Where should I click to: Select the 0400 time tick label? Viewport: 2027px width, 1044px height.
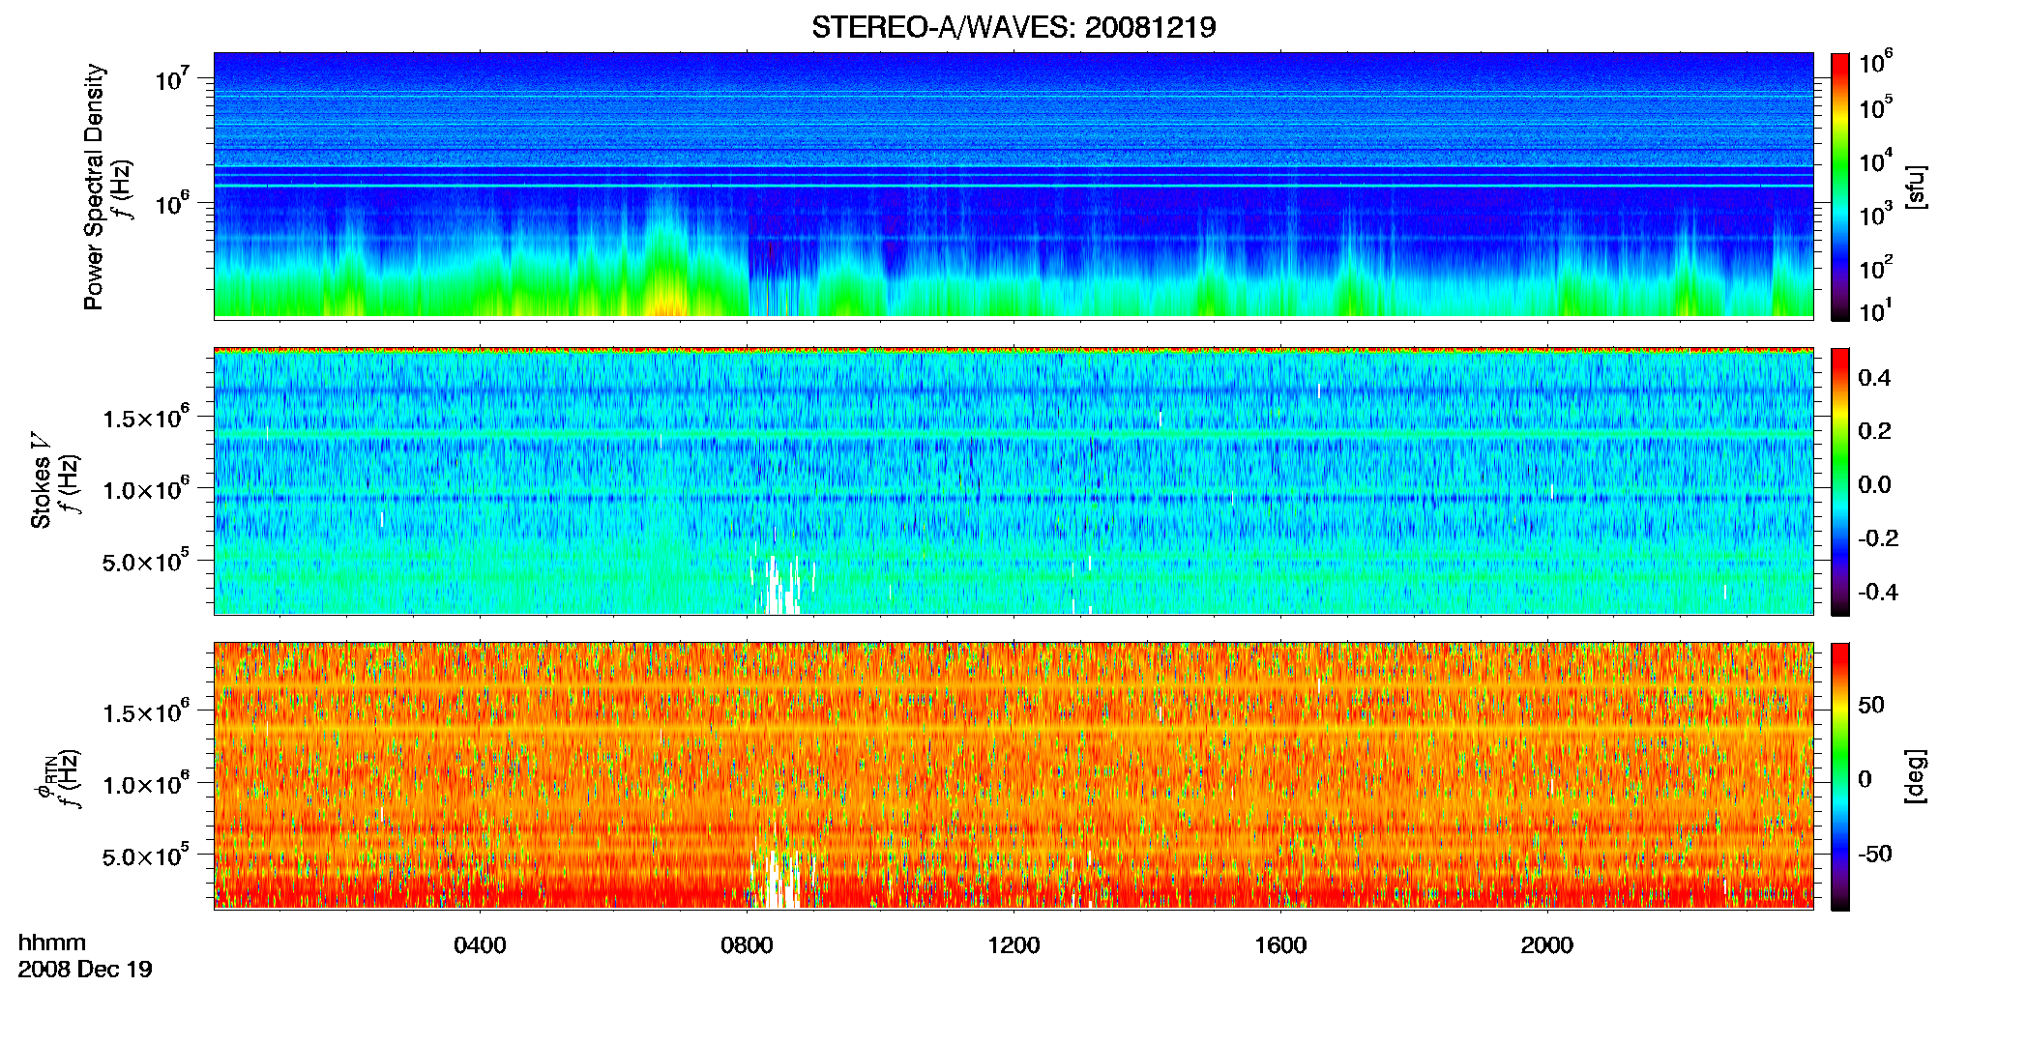click(480, 945)
